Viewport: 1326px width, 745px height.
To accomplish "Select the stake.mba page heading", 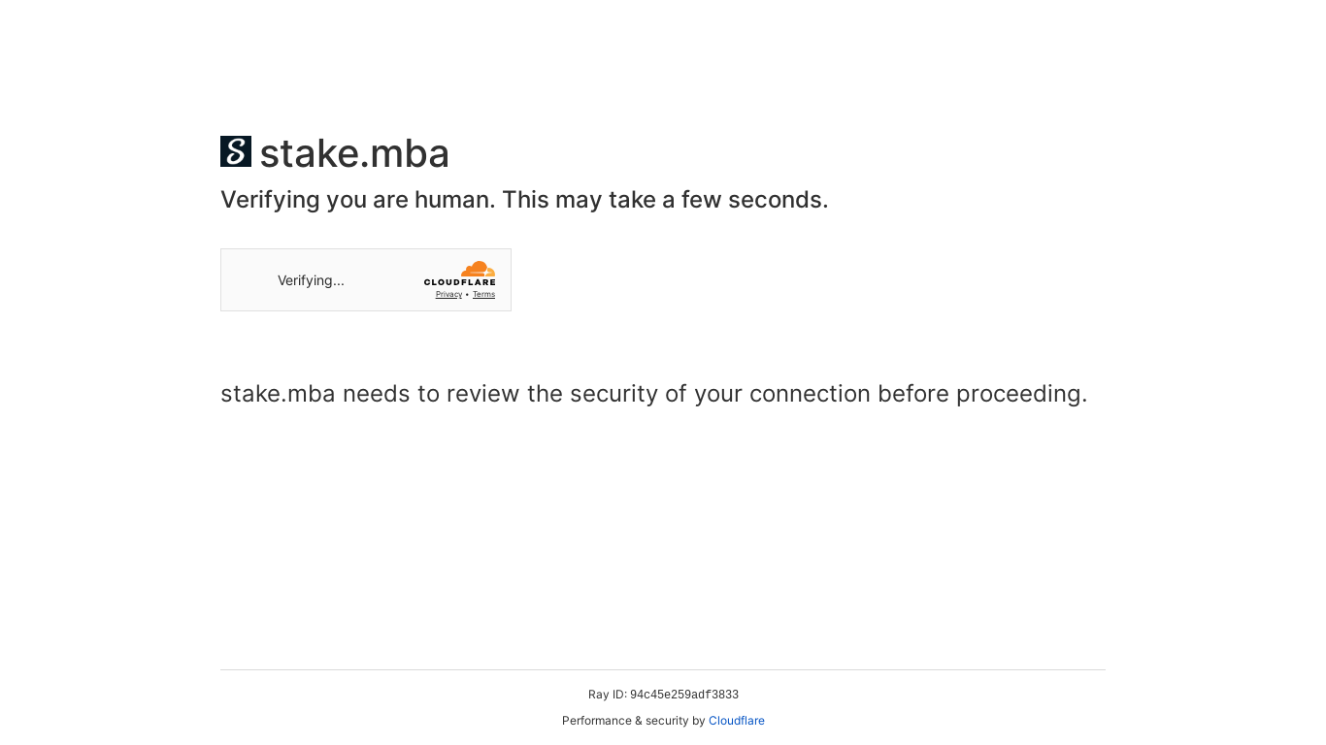I will pyautogui.click(x=354, y=153).
